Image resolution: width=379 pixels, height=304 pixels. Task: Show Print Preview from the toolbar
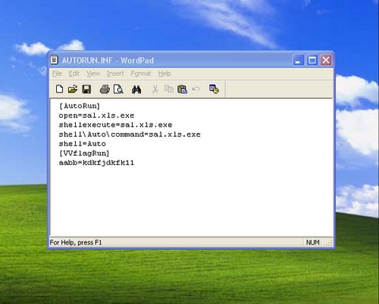[x=117, y=90]
